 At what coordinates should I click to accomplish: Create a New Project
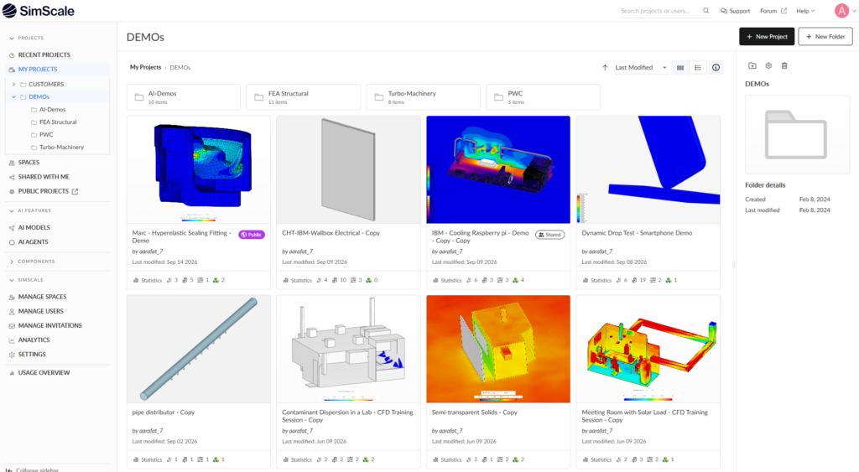(767, 37)
